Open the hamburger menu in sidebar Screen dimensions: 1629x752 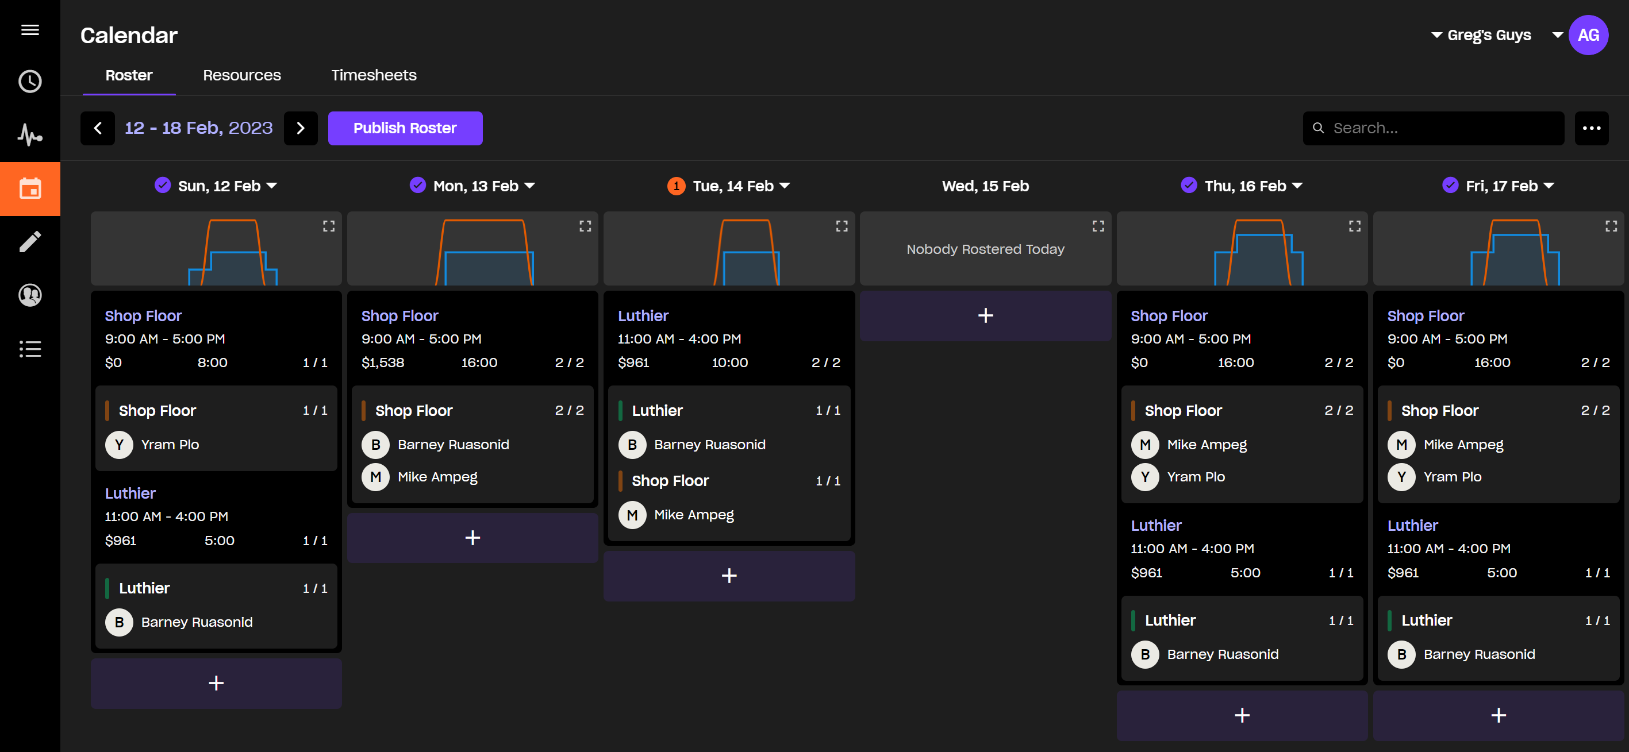tap(30, 30)
